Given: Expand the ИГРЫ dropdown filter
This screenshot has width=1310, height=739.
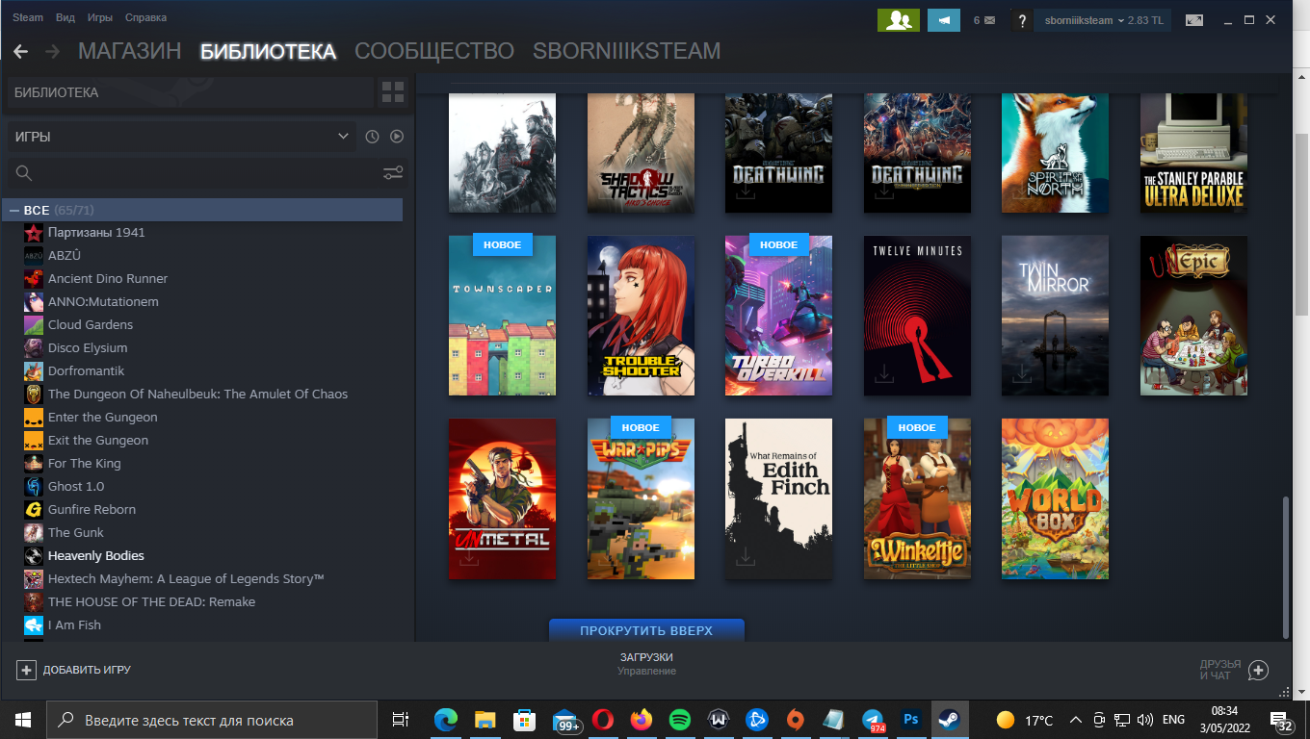Looking at the screenshot, I should pos(181,137).
